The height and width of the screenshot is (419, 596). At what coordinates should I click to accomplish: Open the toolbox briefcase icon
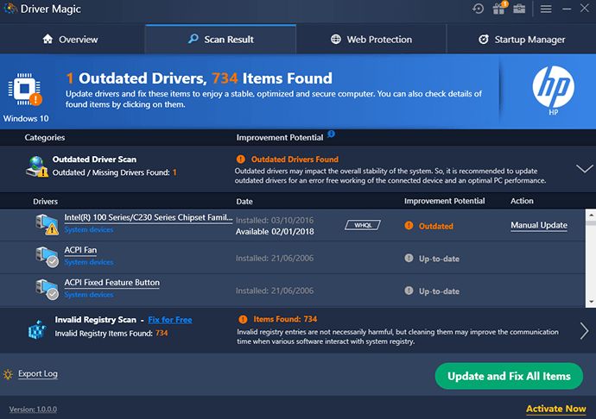pyautogui.click(x=519, y=9)
